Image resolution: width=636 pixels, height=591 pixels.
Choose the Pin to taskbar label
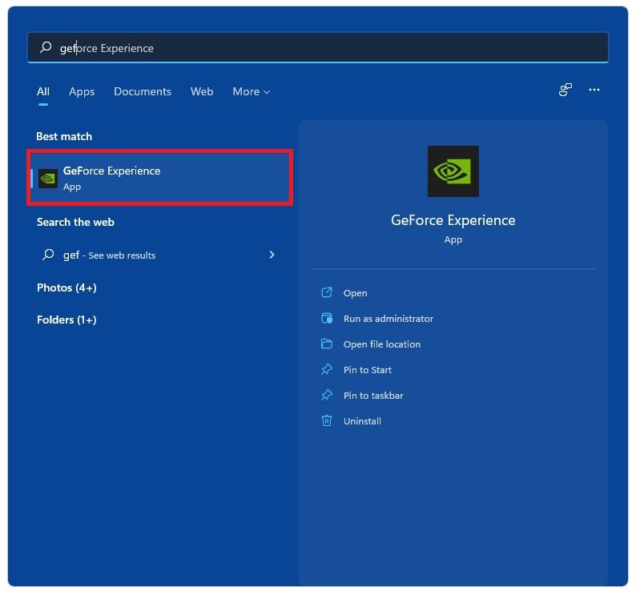[x=373, y=396]
